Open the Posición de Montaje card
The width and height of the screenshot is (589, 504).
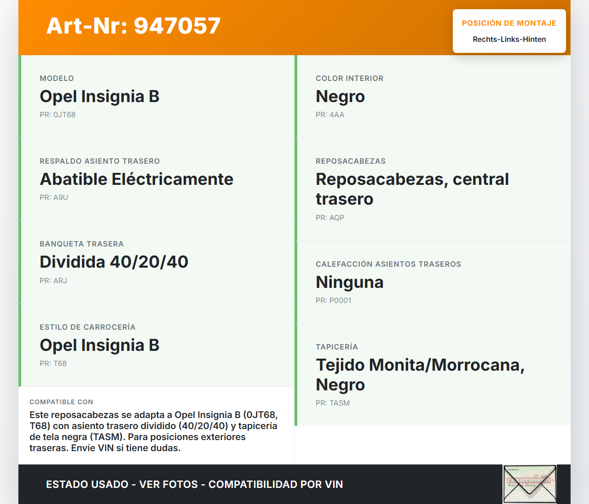click(509, 31)
